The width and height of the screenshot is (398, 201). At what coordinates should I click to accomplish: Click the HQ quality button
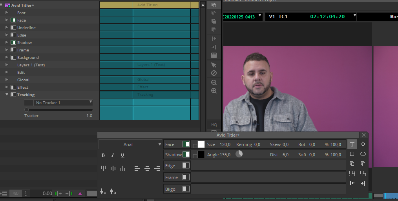coord(214,125)
